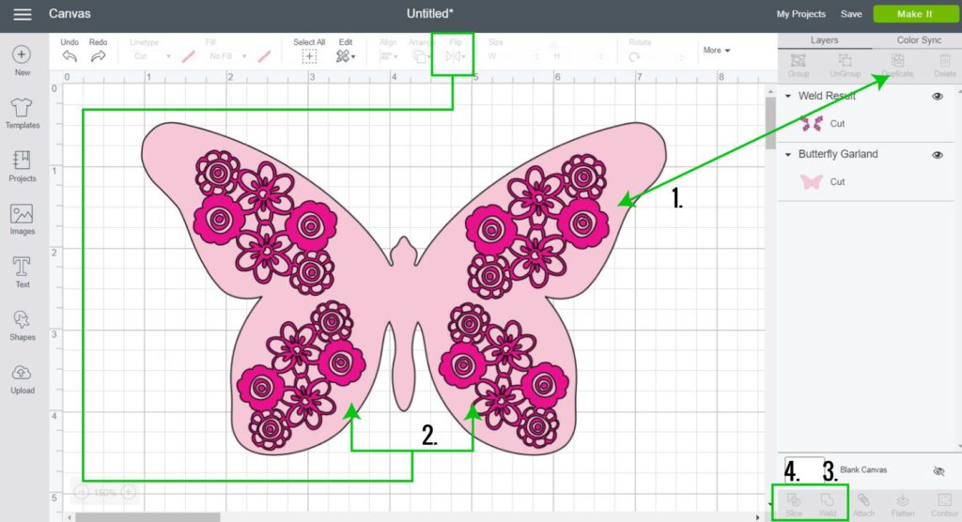Open the Shapes panel
Image resolution: width=962 pixels, height=522 pixels.
click(23, 325)
